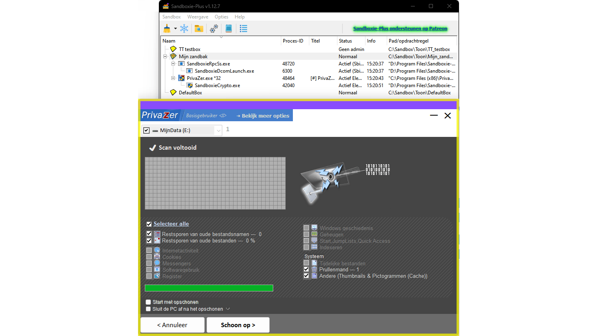The height and width of the screenshot is (336, 597).
Task: Collapse the Mijn zandbak tree node
Action: point(165,57)
